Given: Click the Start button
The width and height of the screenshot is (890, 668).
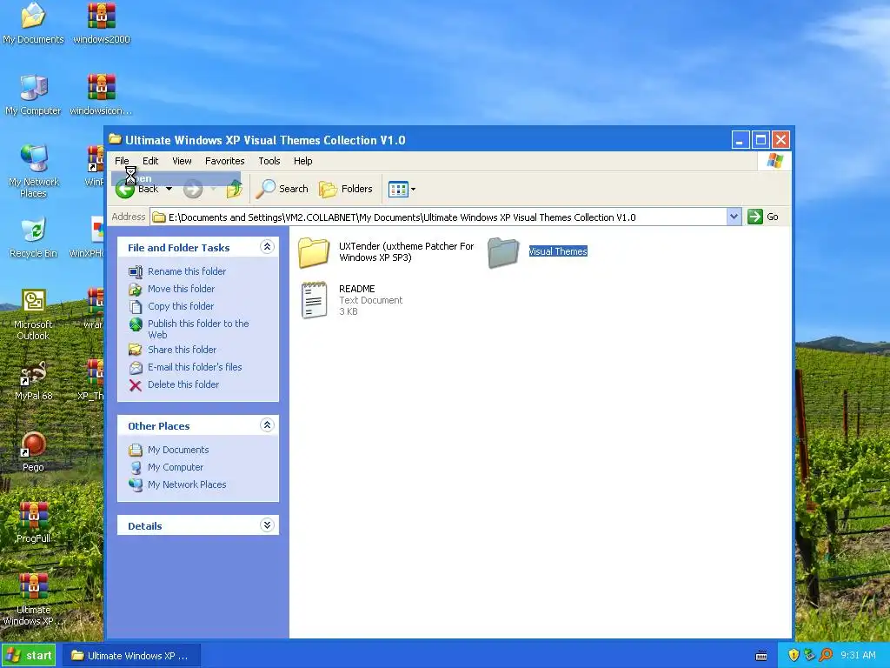Looking at the screenshot, I should pos(29,656).
